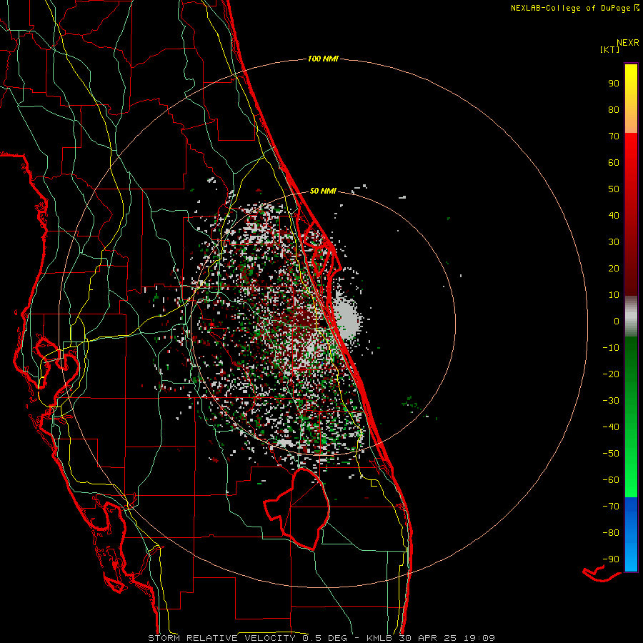Click the -70 value on the velocity scale

click(611, 507)
